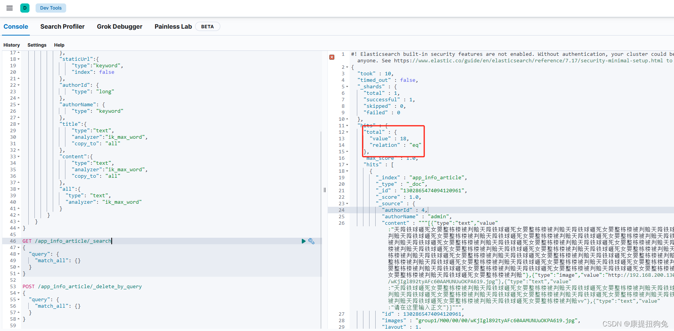674x331 pixels.
Task: Open the Grok Debugger tab
Action: pyautogui.click(x=119, y=26)
